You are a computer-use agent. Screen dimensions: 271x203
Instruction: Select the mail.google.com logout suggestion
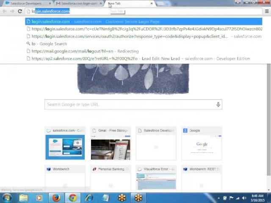coord(144,51)
